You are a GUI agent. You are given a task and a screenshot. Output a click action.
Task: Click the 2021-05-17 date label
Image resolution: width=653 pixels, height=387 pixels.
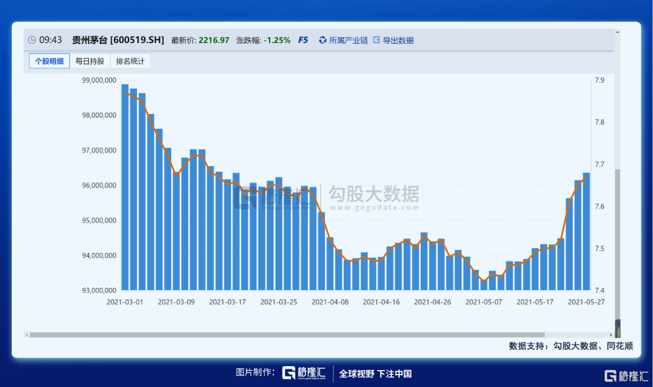click(535, 302)
